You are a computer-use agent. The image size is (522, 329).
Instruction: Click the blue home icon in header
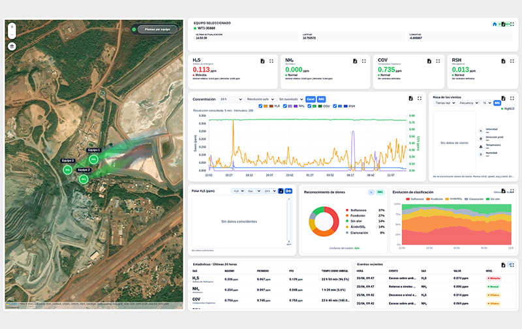tap(495, 24)
